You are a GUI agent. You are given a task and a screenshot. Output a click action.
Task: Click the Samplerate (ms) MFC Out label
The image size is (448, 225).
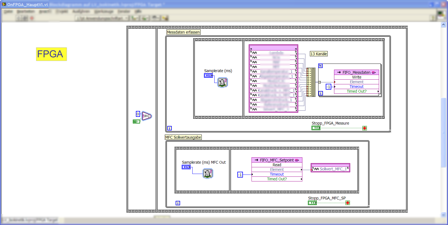204,162
